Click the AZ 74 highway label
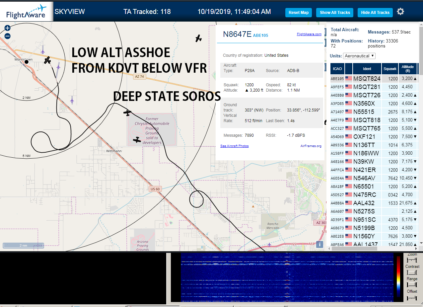423x307 pixels. [140, 76]
